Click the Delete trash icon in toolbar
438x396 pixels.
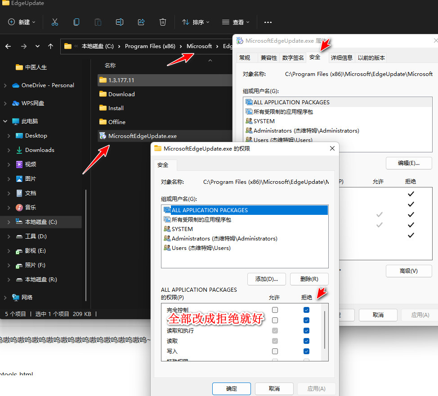click(x=163, y=22)
